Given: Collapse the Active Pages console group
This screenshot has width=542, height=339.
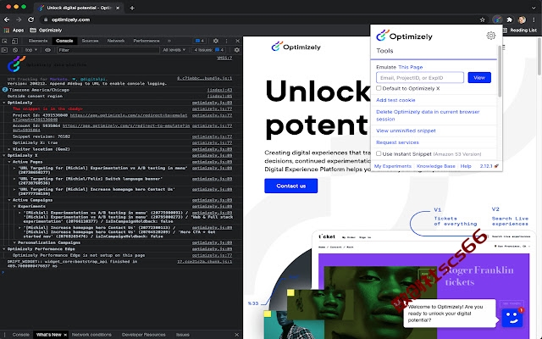Looking at the screenshot, I should tap(9, 162).
